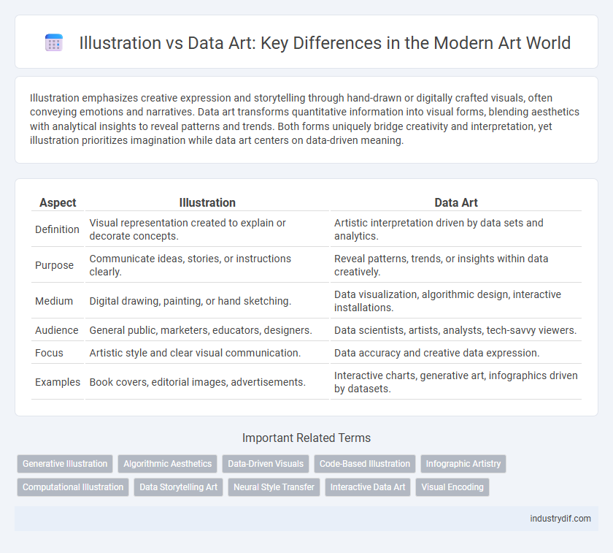Select the Purpose row label

coord(54,265)
